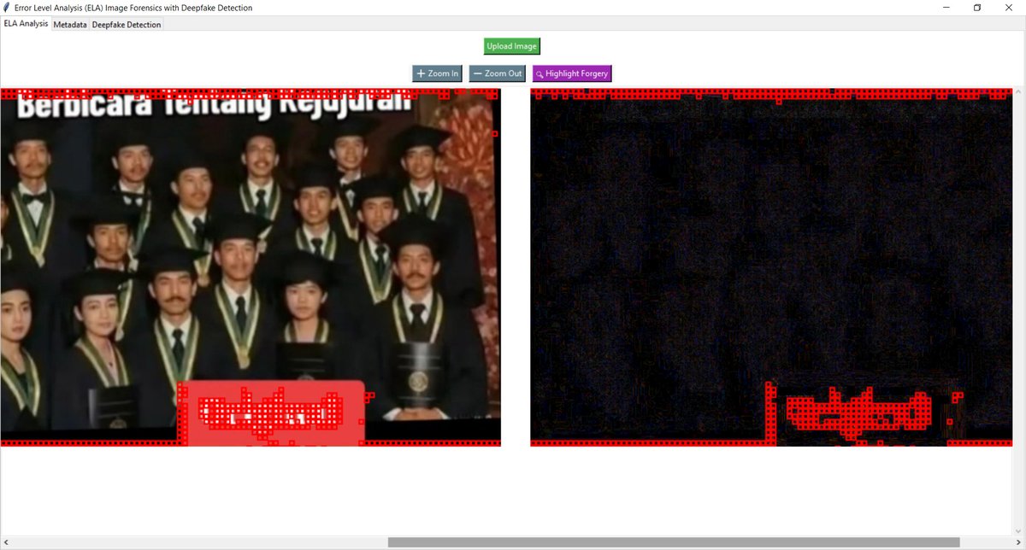The width and height of the screenshot is (1026, 550).
Task: Minimize the ELA Forensics application window
Action: coord(947,8)
